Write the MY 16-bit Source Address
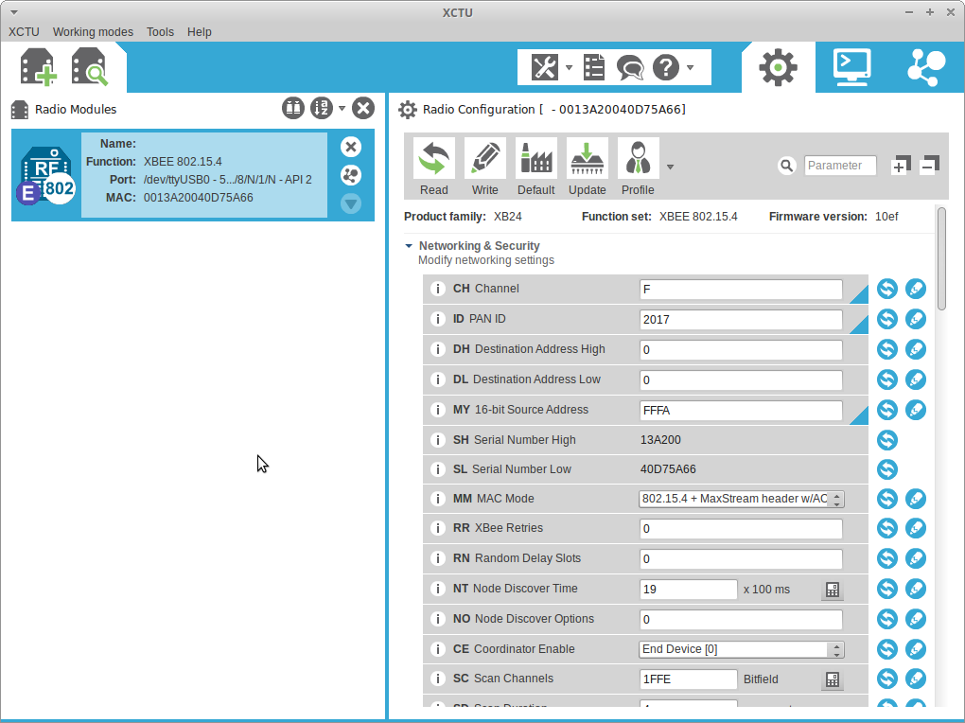This screenshot has height=723, width=965. tap(916, 410)
